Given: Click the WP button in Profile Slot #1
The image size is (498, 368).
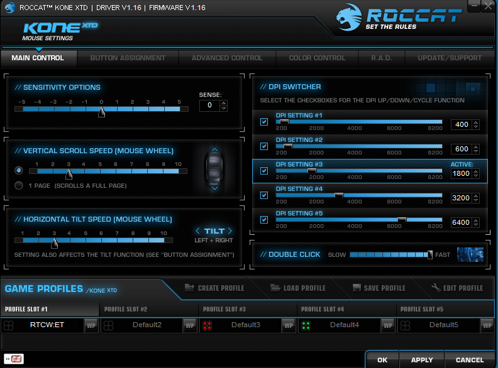Looking at the screenshot, I should click(91, 325).
